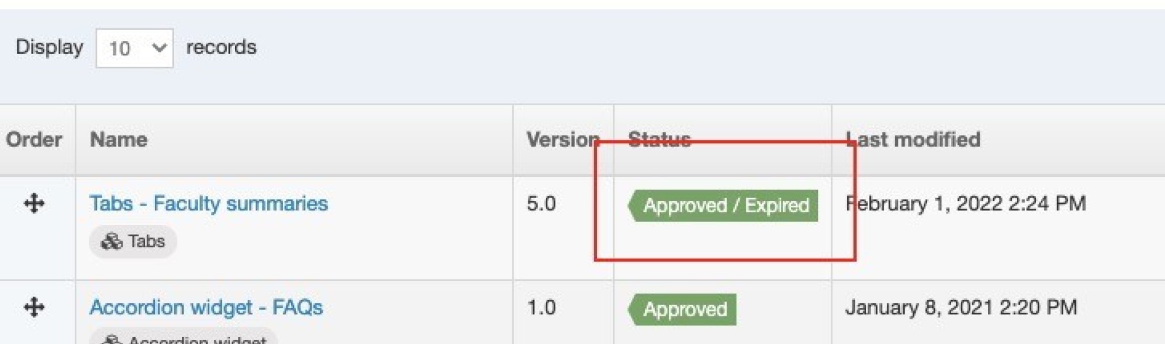Click the move handle for Accordion widget - FAQs

click(34, 307)
